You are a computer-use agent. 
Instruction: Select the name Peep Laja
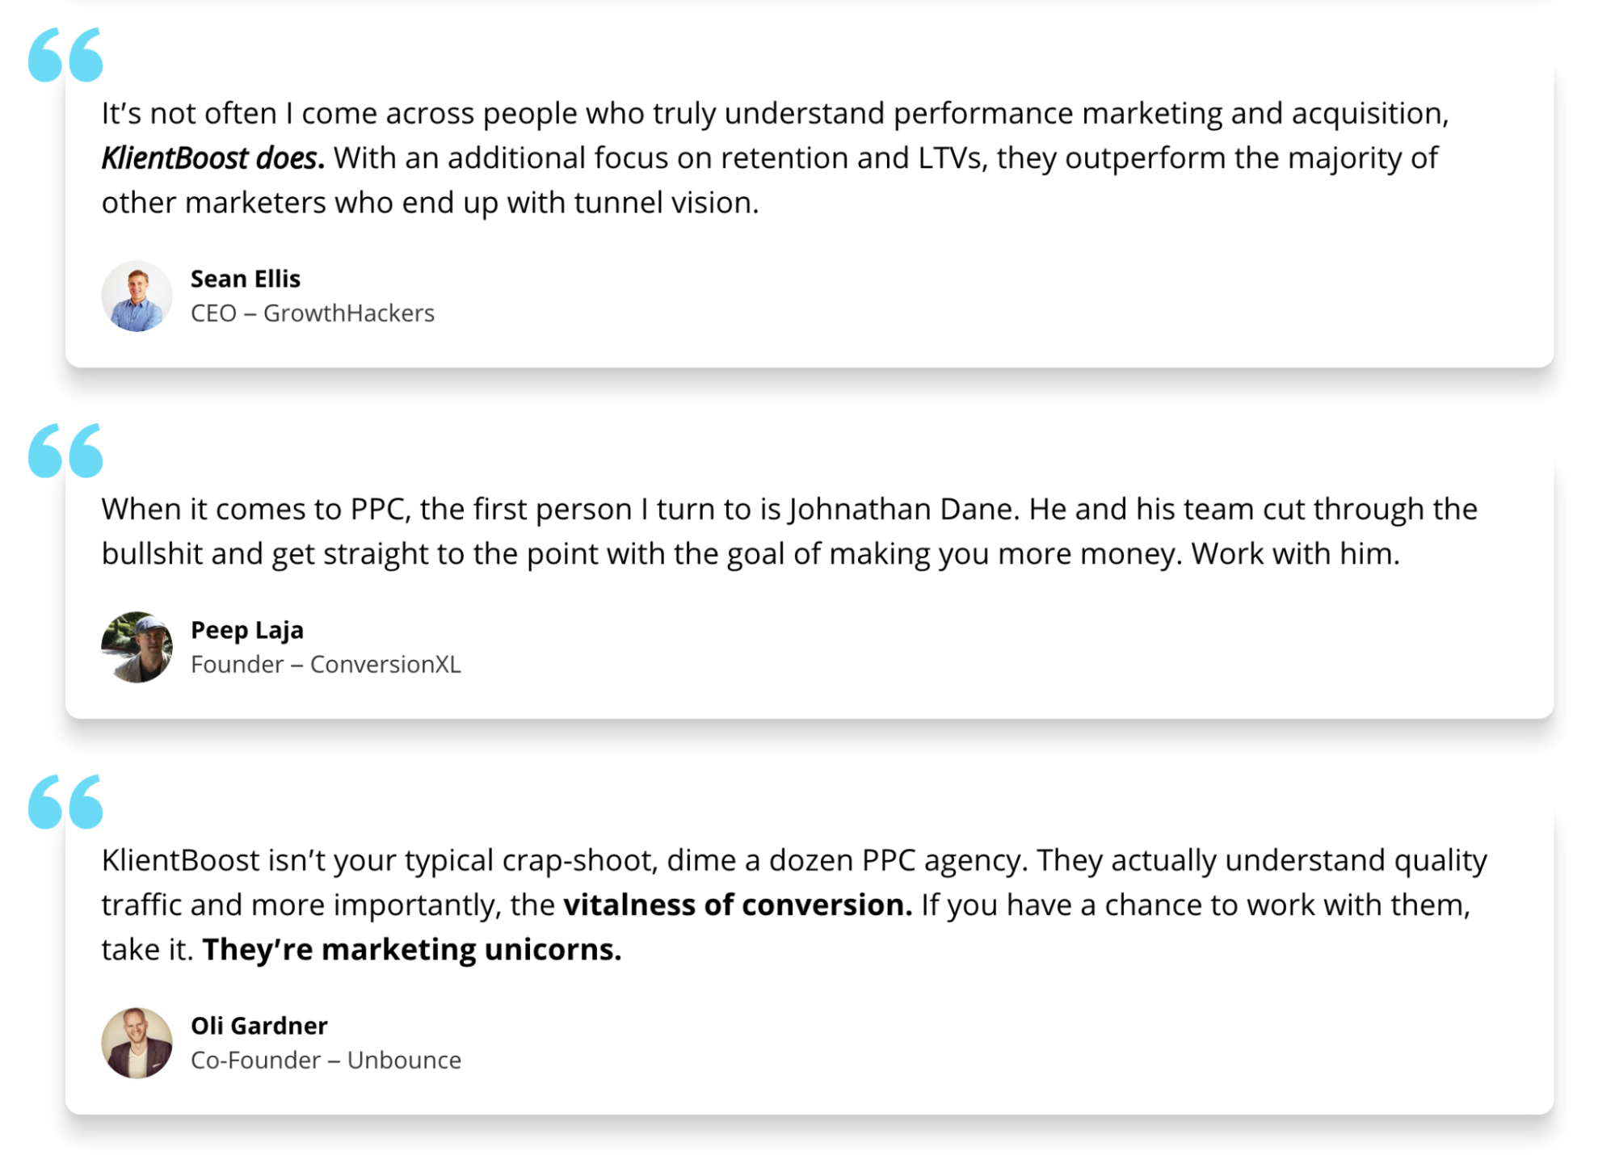click(247, 630)
